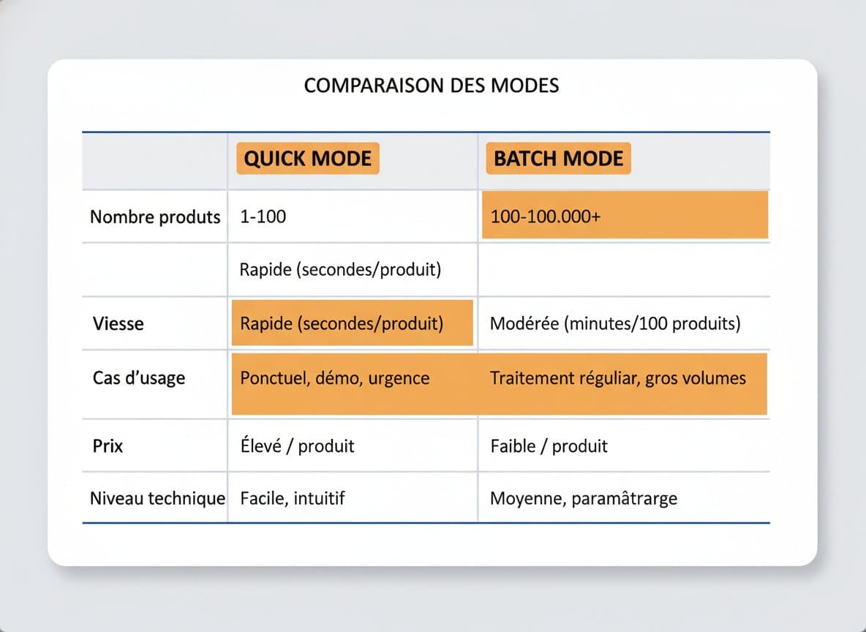Click the Viesse row label

[x=118, y=323]
